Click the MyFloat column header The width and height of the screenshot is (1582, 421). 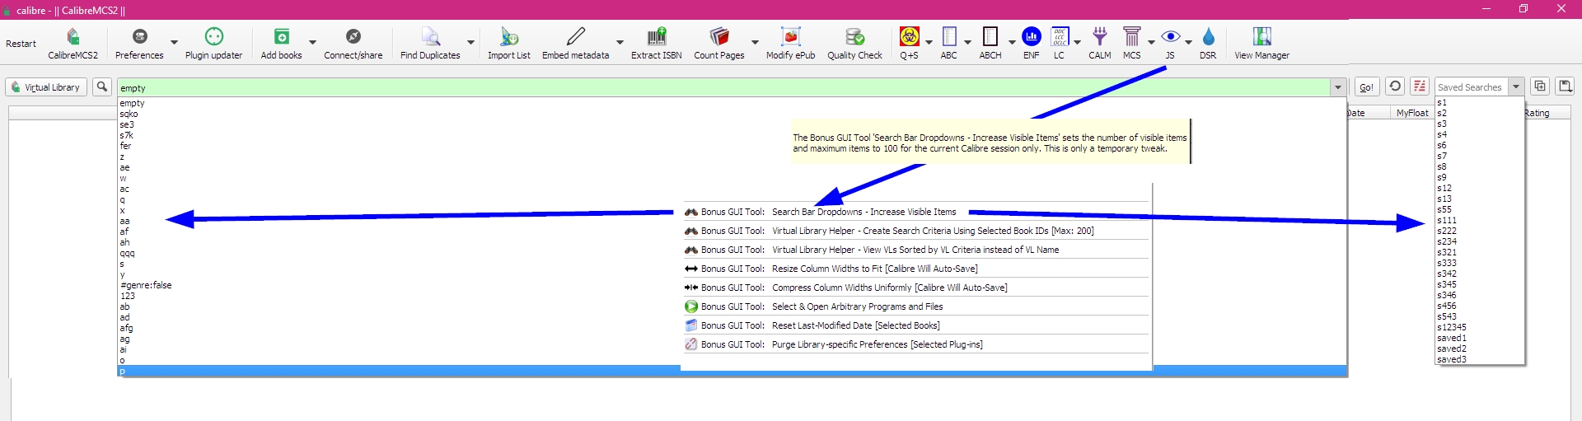click(x=1412, y=113)
